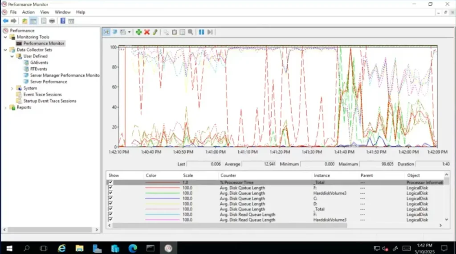This screenshot has width=456, height=254.
Task: Click the green Add counter plus icon
Action: (x=138, y=32)
